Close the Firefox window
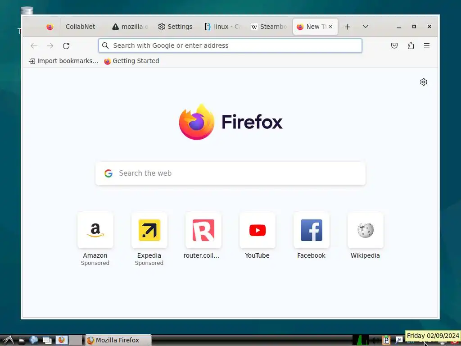This screenshot has height=346, width=461. tap(429, 27)
